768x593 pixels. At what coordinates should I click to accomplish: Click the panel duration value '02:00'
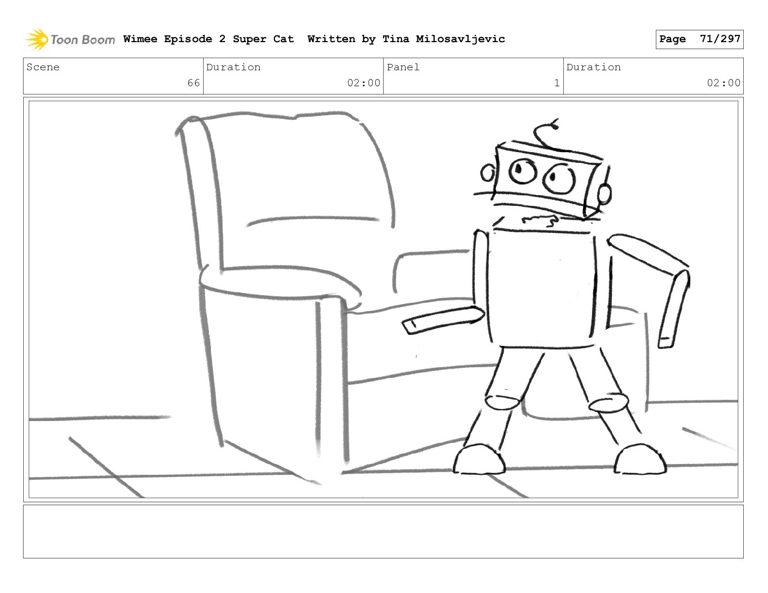coord(724,83)
